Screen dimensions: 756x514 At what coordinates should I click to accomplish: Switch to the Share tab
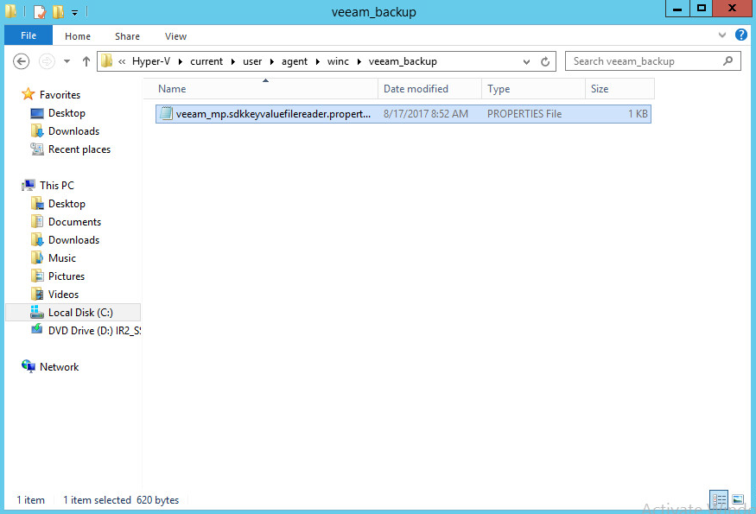pos(127,36)
